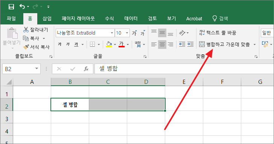Click the 내천 phonetic guide icon
The height and width of the screenshot is (144, 274).
pyautogui.click(x=138, y=44)
